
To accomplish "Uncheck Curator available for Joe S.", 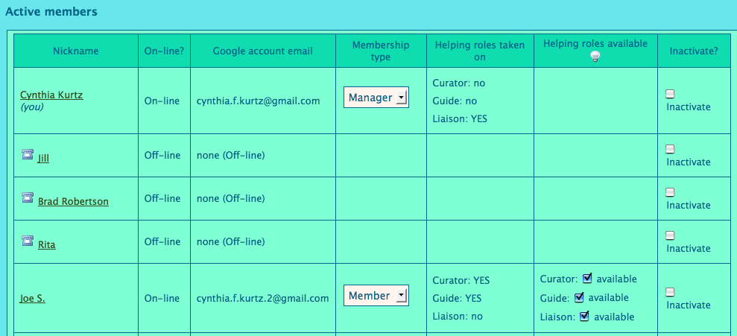I will 586,279.
